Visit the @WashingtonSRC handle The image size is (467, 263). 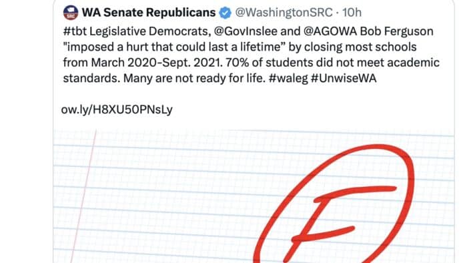(x=284, y=13)
